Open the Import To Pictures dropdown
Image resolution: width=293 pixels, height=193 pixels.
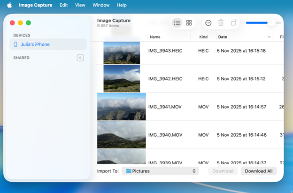click(160, 171)
